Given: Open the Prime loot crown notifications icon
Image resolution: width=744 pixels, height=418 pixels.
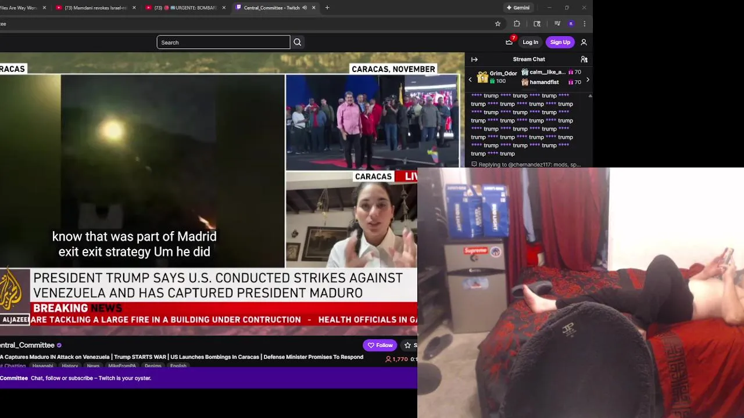Looking at the screenshot, I should pos(509,42).
